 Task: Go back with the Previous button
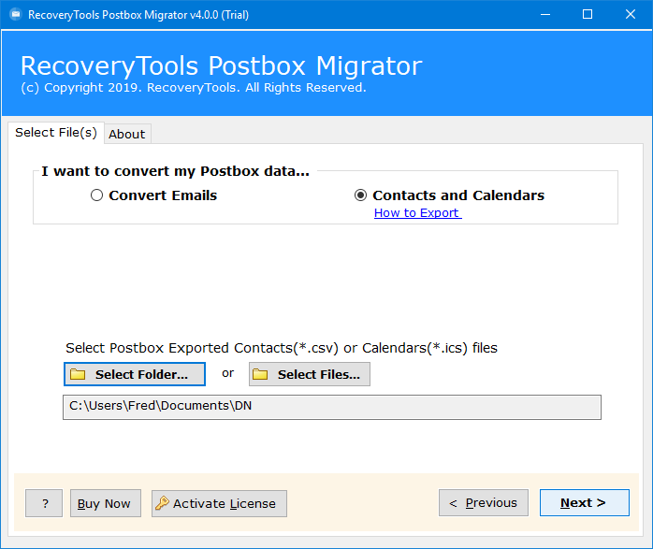(484, 503)
